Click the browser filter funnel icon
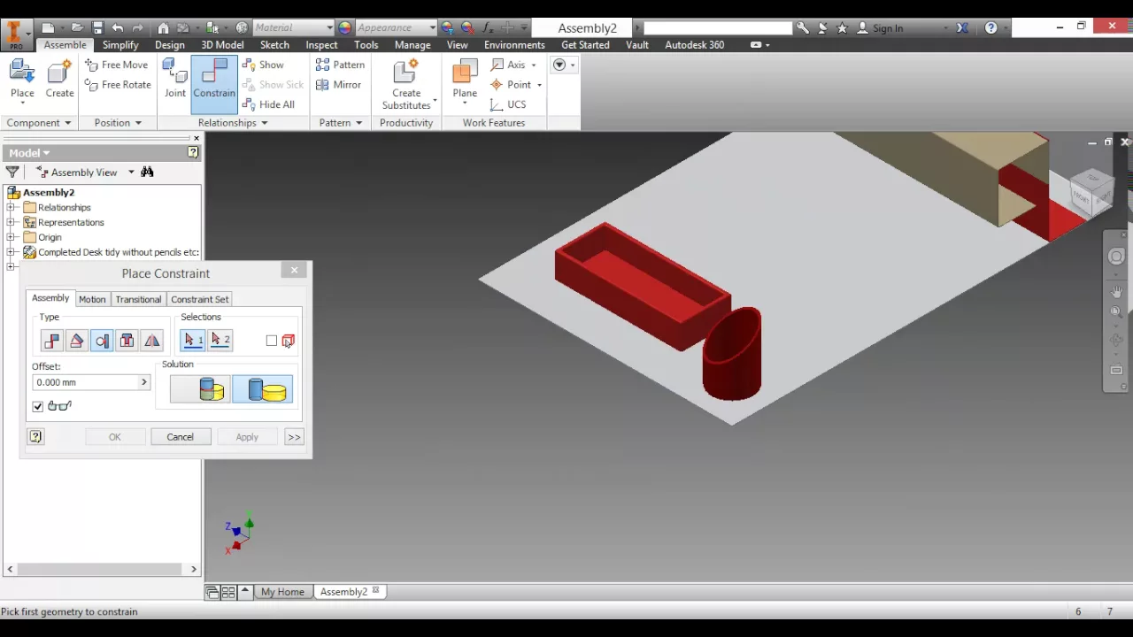The height and width of the screenshot is (637, 1133). (12, 173)
